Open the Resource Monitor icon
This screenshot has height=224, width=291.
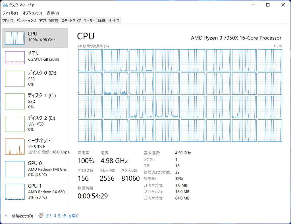tap(41, 215)
